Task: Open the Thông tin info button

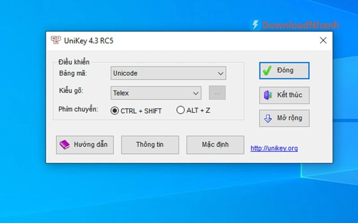Action: click(x=150, y=145)
